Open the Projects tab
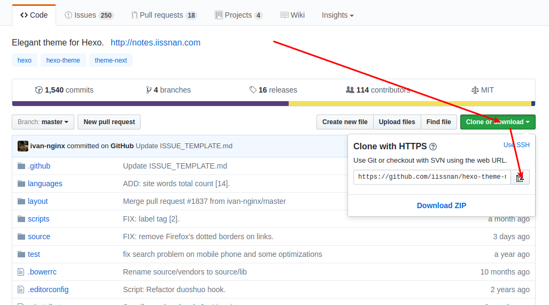 coord(239,15)
